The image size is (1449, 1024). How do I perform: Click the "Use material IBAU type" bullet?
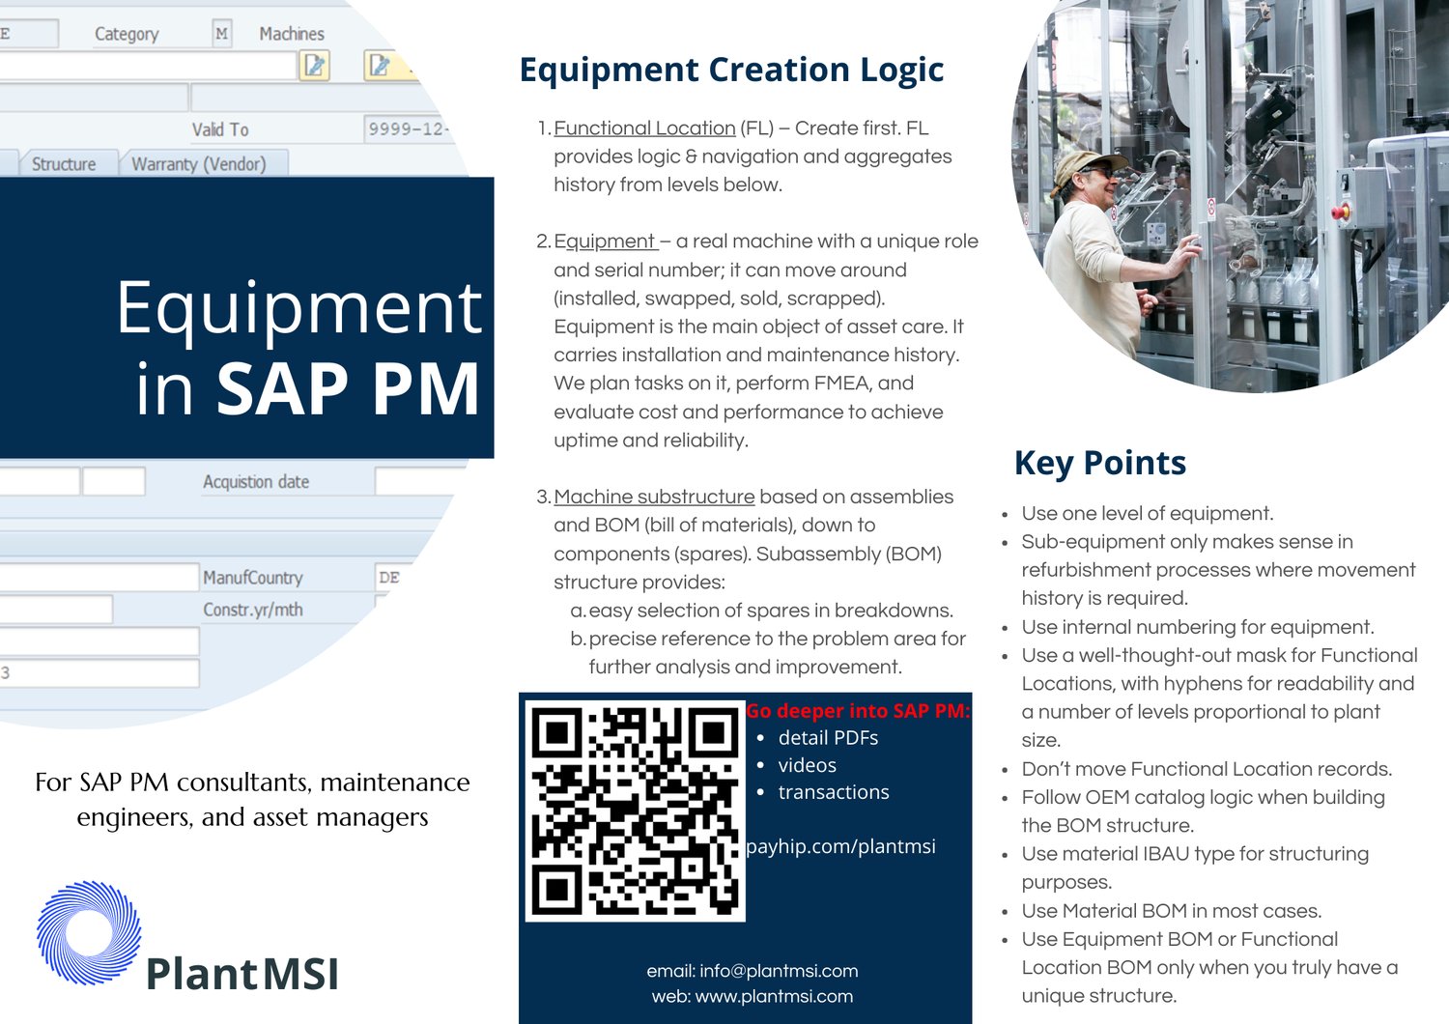[x=1195, y=868]
